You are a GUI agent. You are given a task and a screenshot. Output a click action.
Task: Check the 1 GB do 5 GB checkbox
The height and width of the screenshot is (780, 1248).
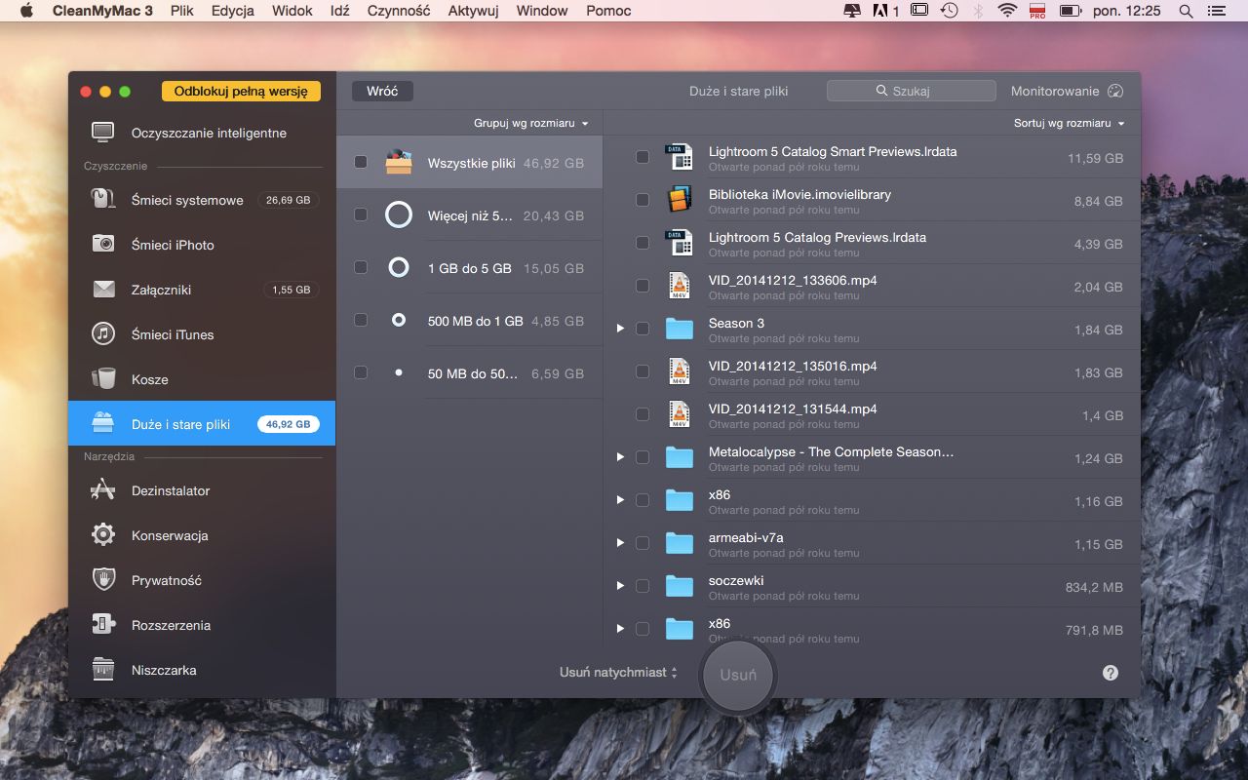(x=361, y=267)
